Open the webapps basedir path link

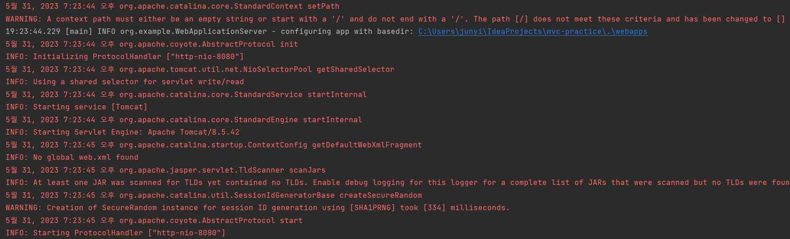point(533,32)
